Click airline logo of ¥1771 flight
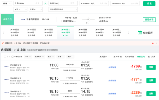The height and width of the screenshot is (100, 159). 6,80
